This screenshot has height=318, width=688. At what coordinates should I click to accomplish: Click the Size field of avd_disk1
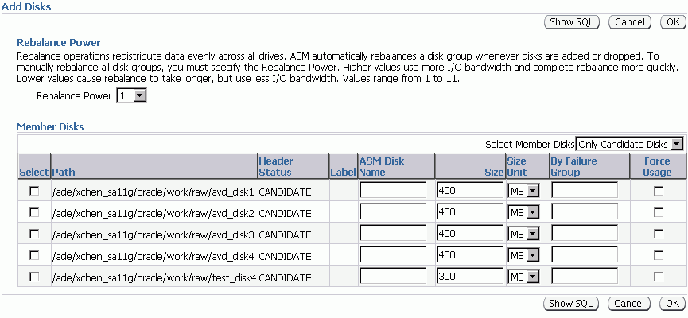[470, 190]
